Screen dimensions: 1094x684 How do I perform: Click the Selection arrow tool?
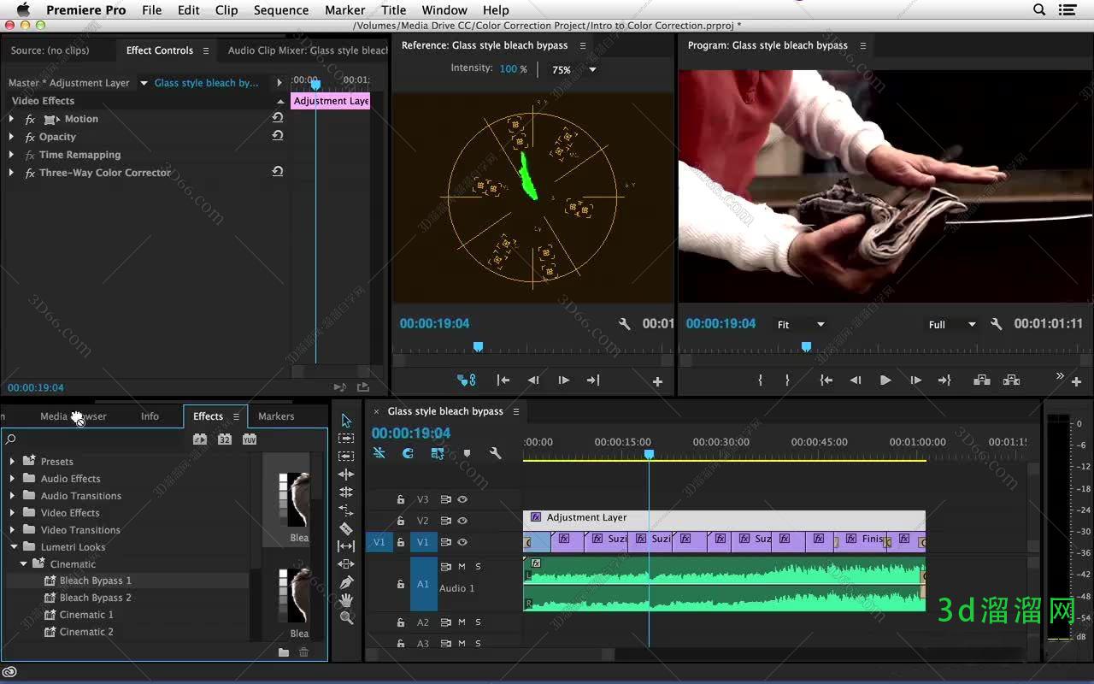click(x=346, y=421)
